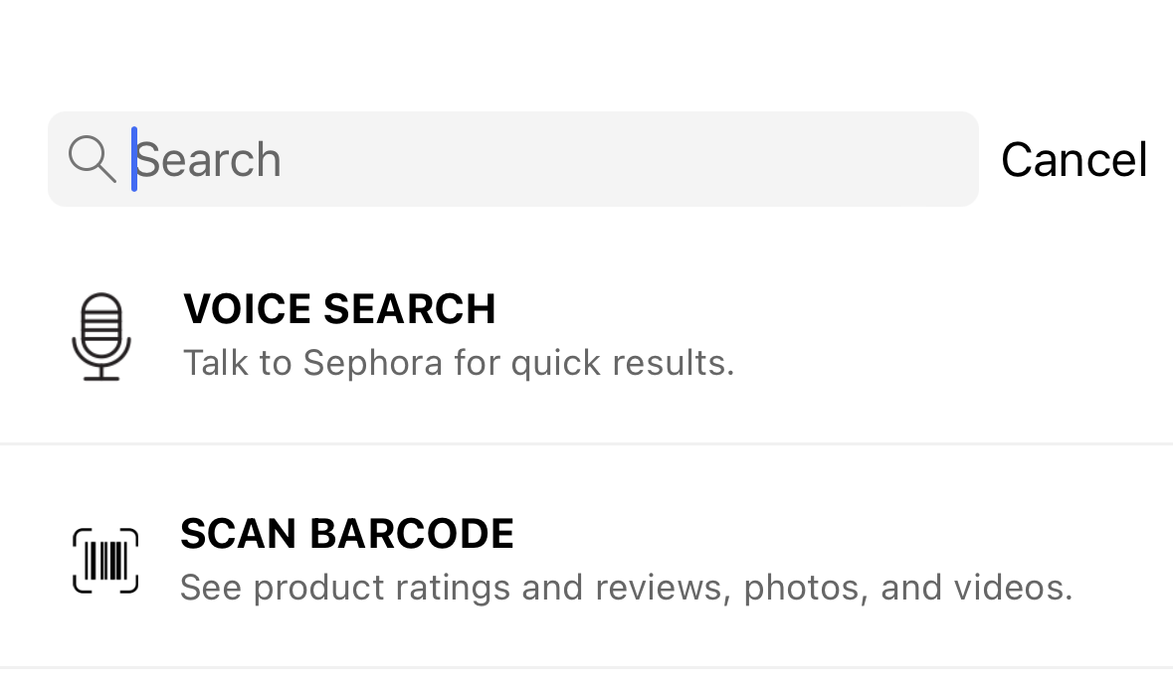The height and width of the screenshot is (690, 1173).
Task: Cancel the current search
Action: click(1075, 159)
